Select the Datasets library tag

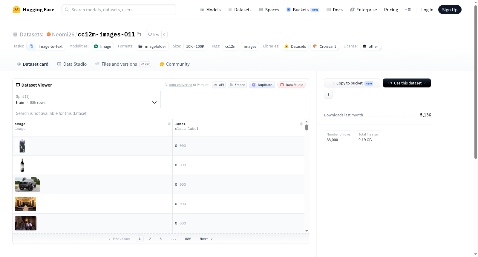(295, 46)
